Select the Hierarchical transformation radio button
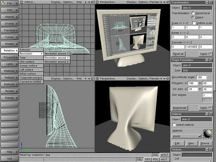Screen dimensions: 216x162 point(193,13)
